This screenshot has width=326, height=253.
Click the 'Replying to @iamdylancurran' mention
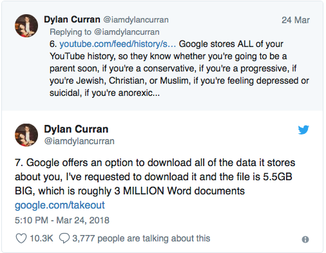point(104,32)
